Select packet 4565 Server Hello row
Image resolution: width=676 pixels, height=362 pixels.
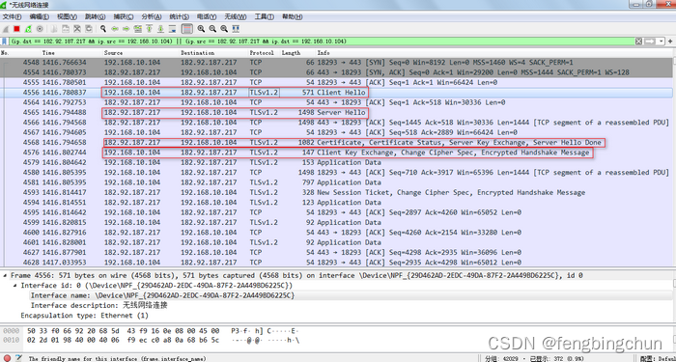336,113
